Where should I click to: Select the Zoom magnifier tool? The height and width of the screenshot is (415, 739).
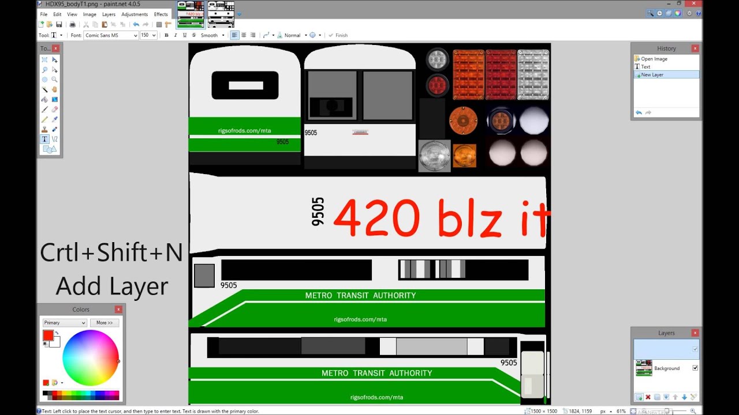[x=55, y=80]
